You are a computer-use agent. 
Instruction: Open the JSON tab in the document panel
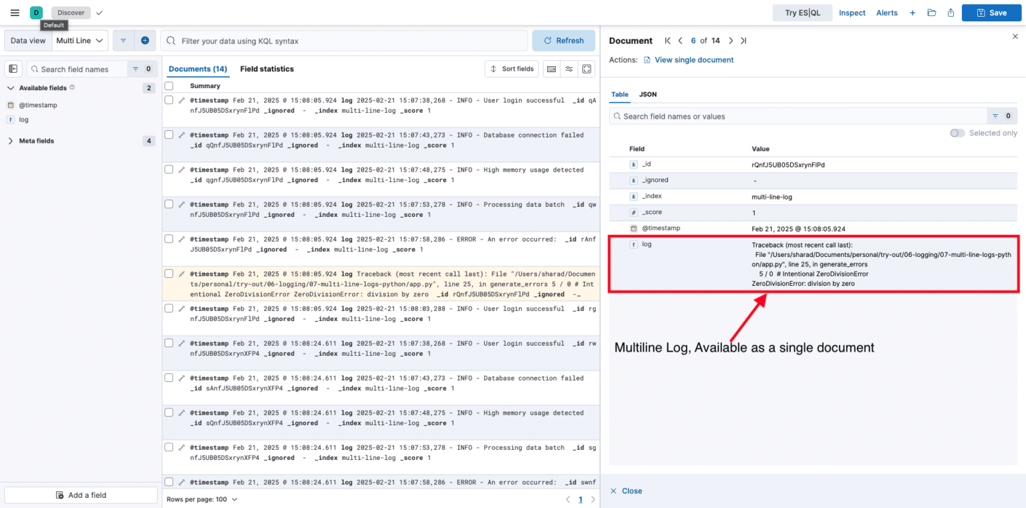tap(647, 94)
